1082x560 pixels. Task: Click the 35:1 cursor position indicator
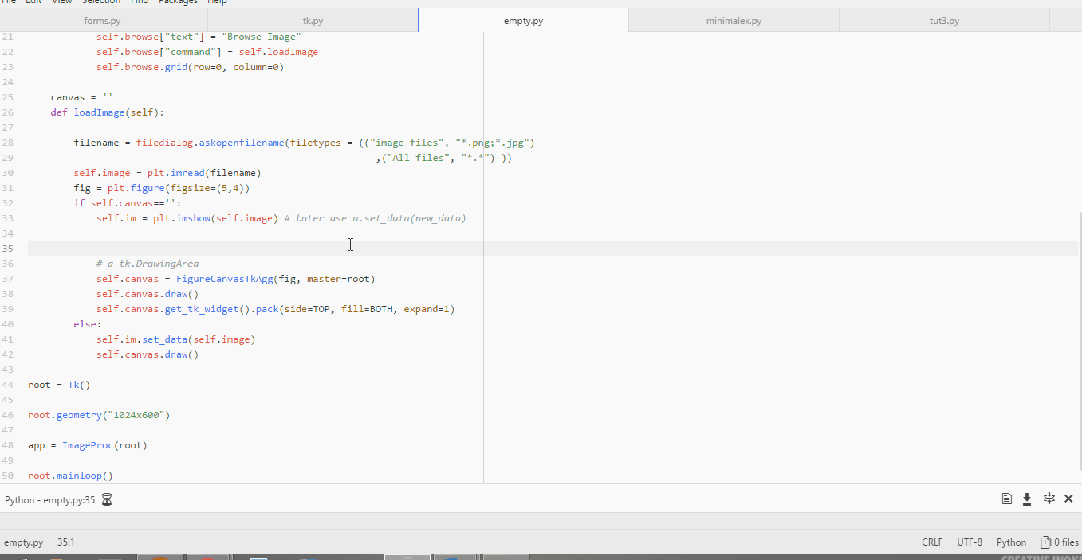(x=65, y=542)
